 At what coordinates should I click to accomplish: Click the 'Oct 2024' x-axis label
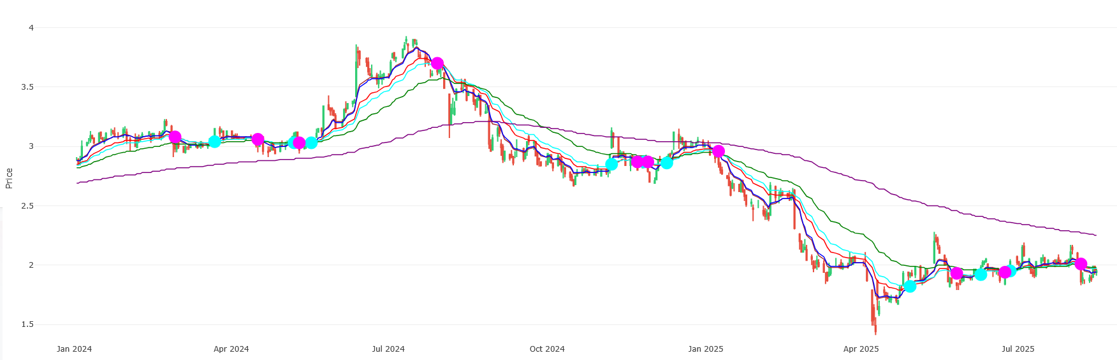coord(547,349)
